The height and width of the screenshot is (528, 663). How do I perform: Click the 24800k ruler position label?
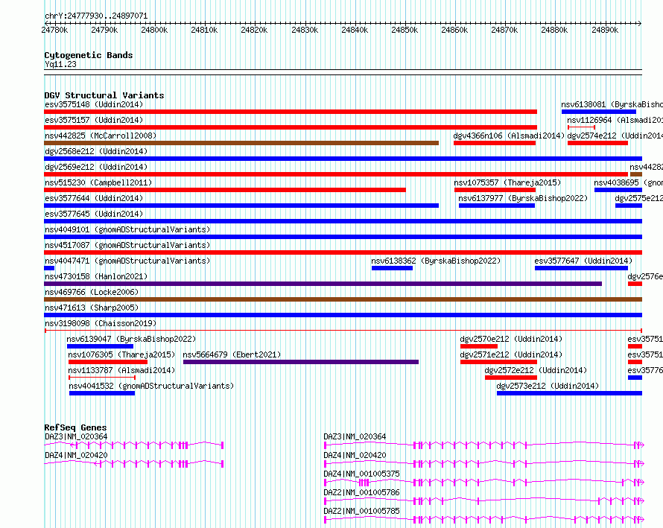[154, 30]
